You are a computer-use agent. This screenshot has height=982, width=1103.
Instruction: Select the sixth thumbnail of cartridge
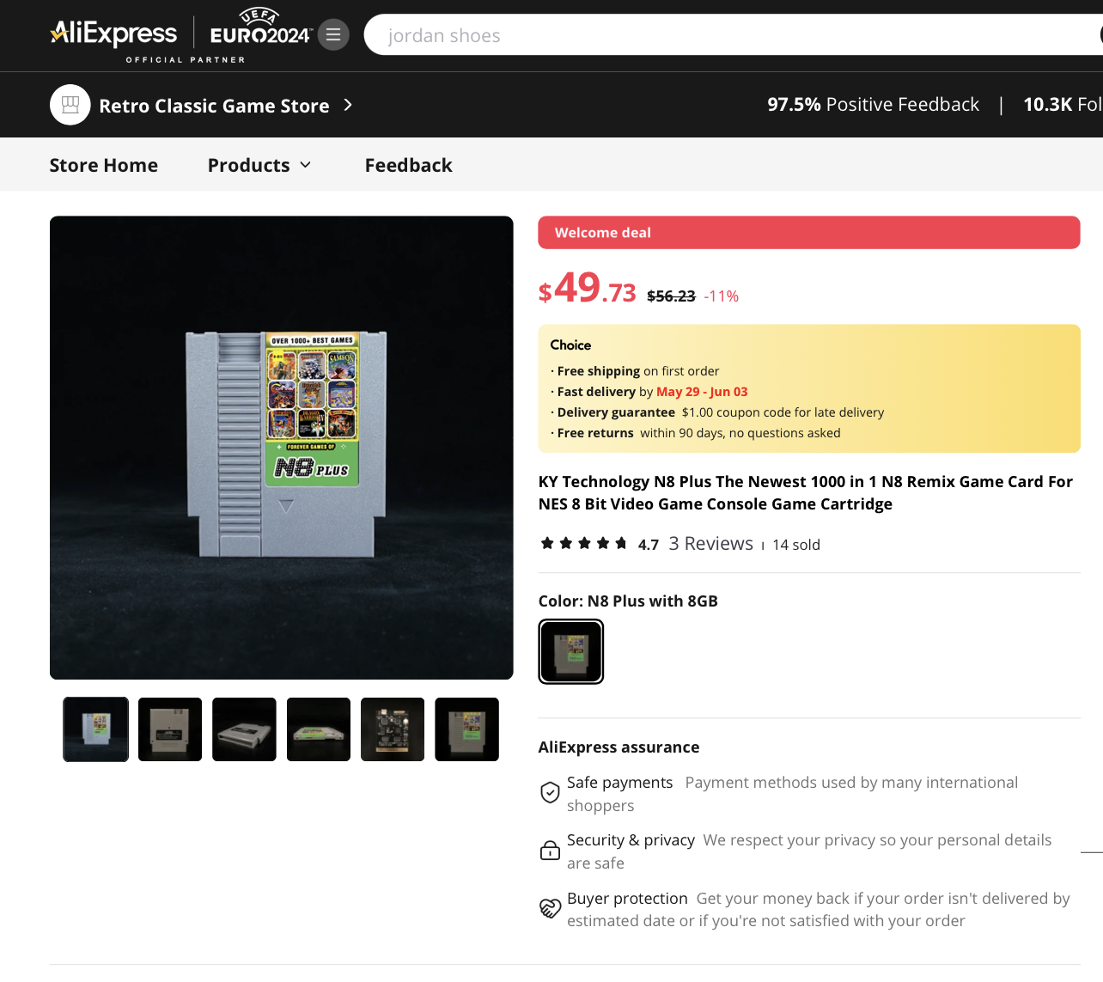467,729
